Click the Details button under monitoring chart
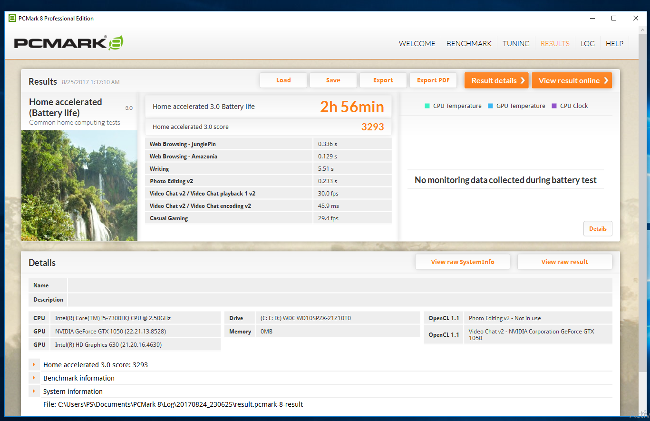Viewport: 650px width, 421px height. click(598, 229)
